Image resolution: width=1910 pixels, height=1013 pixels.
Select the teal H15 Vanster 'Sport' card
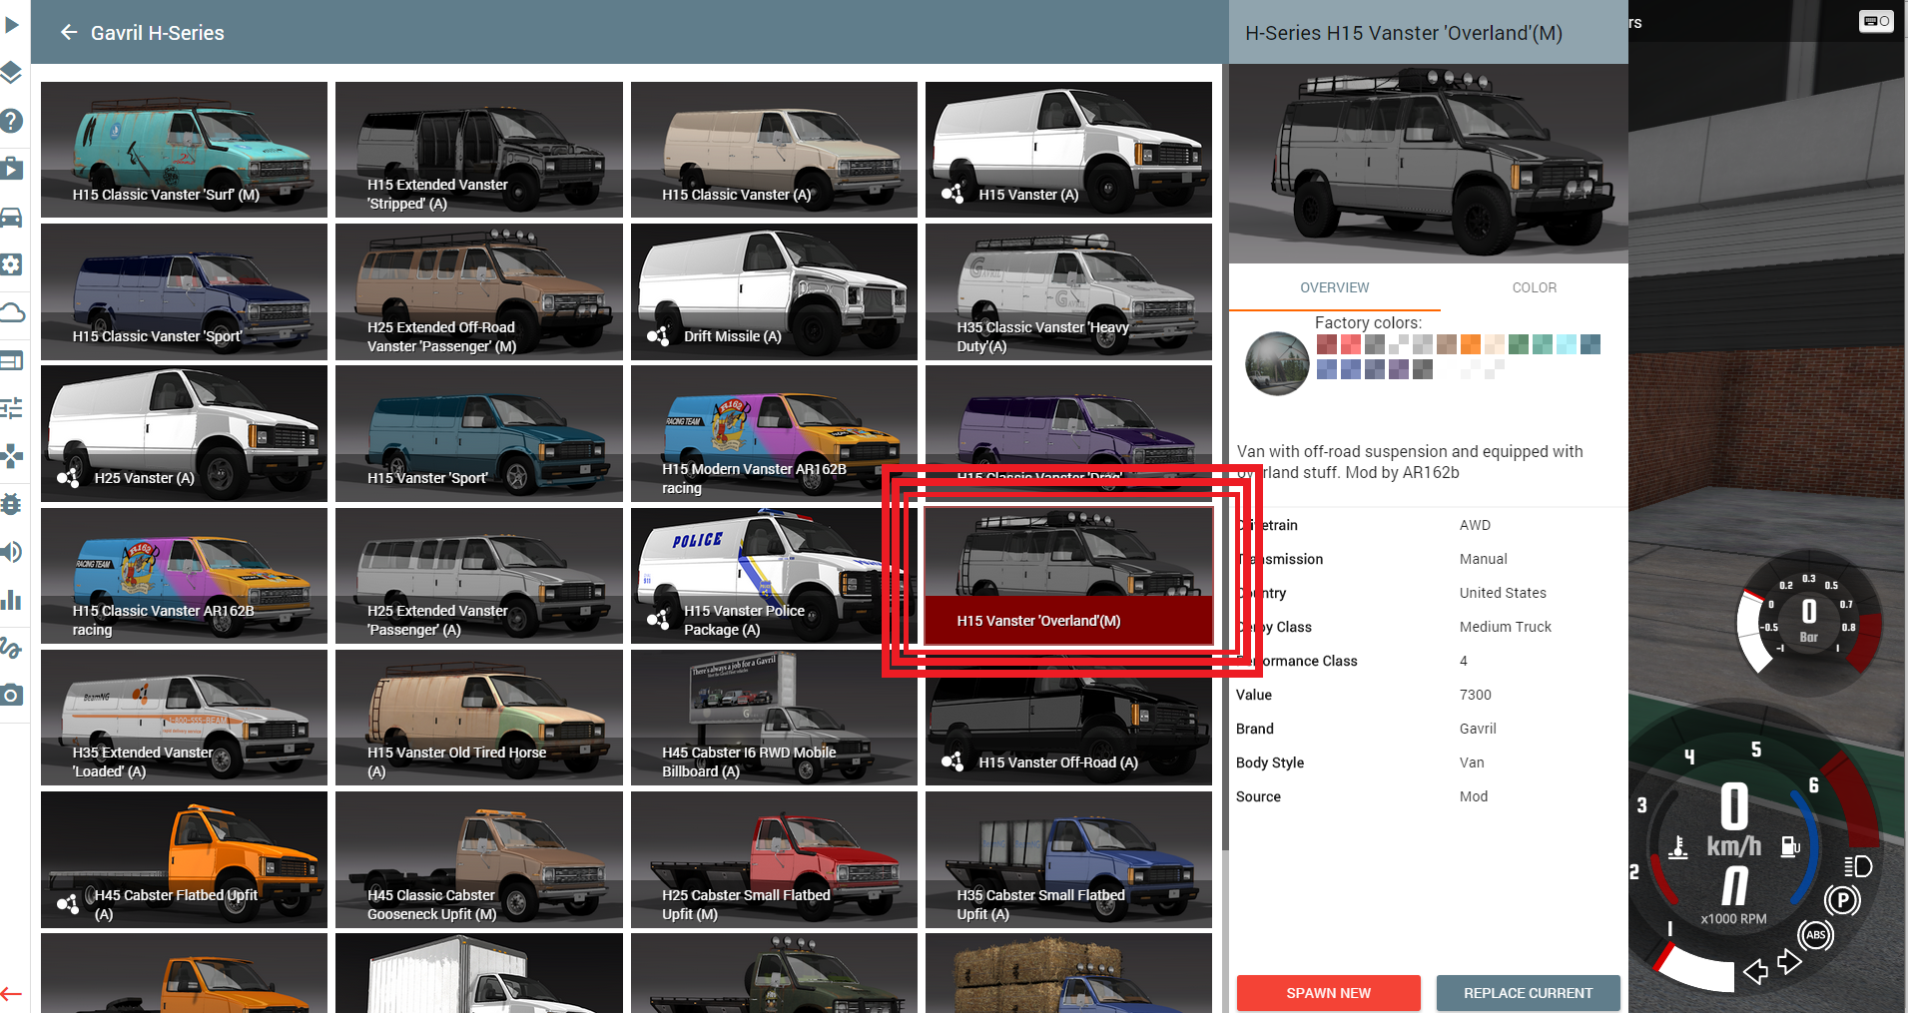tap(479, 433)
